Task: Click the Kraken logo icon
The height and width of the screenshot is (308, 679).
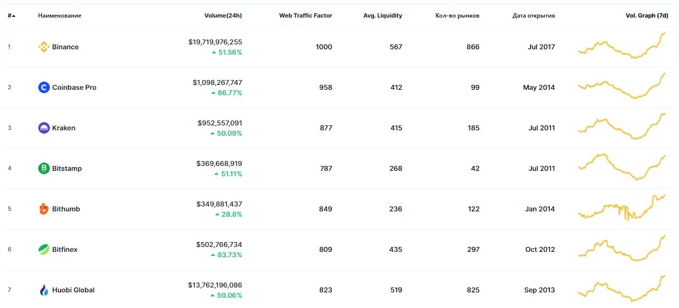Action: pyautogui.click(x=44, y=128)
